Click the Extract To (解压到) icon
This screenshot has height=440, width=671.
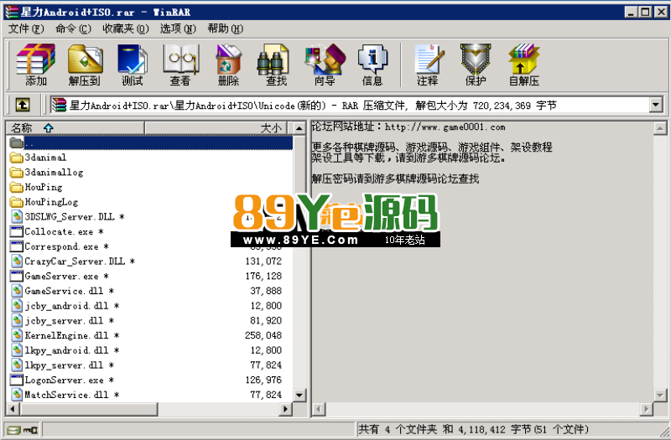click(x=85, y=65)
